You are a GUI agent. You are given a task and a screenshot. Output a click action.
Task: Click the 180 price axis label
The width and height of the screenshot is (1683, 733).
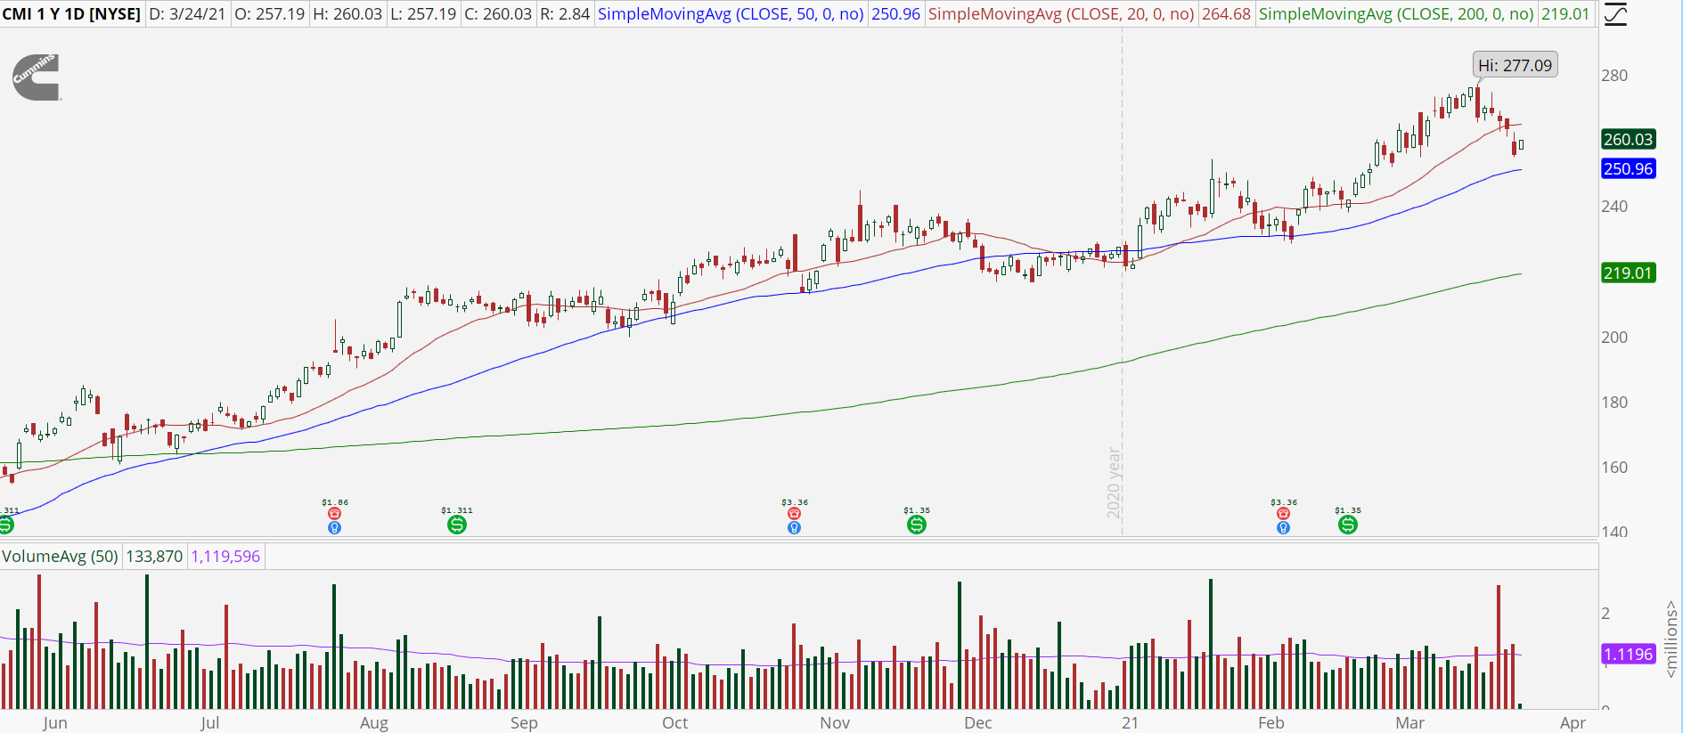(x=1614, y=403)
